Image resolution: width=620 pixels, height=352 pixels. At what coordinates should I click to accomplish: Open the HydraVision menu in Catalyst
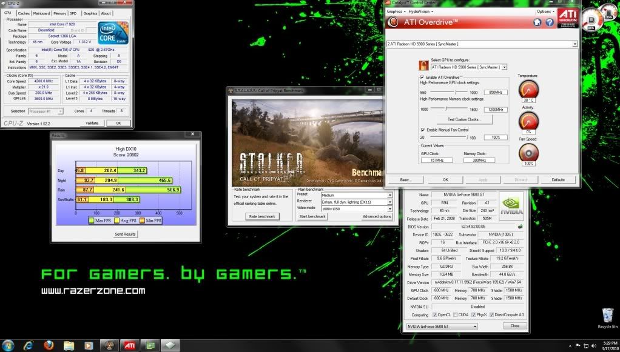[x=420, y=12]
